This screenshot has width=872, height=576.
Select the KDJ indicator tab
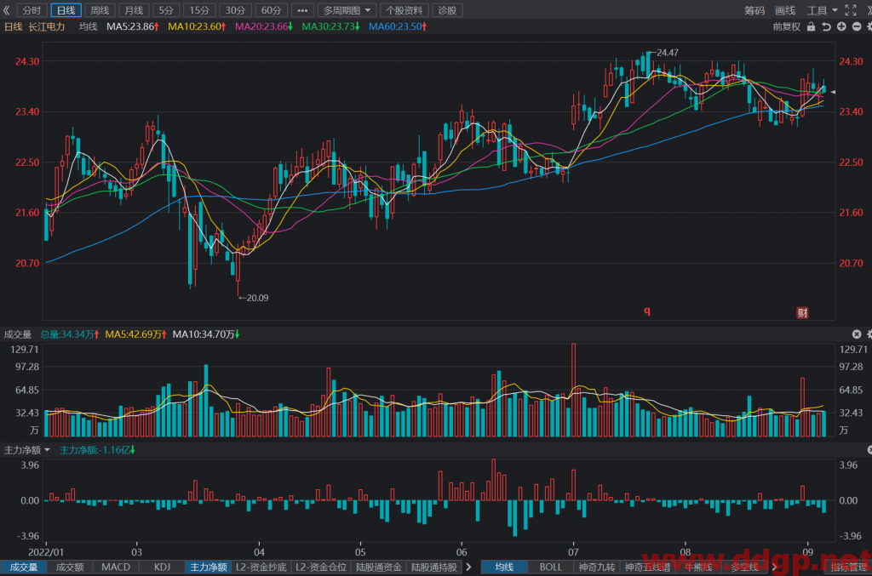pyautogui.click(x=162, y=567)
